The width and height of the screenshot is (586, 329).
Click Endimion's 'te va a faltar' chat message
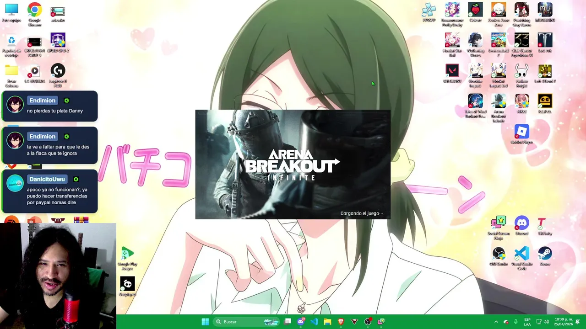(x=49, y=145)
